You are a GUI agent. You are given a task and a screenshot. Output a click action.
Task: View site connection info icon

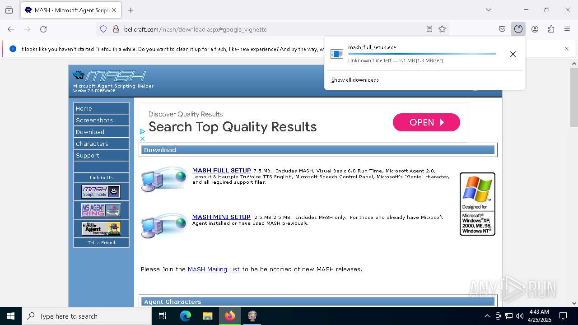(x=116, y=29)
